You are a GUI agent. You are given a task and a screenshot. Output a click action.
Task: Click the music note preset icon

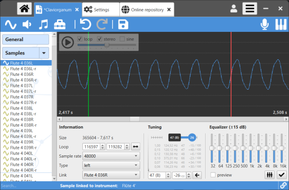click(x=43, y=24)
